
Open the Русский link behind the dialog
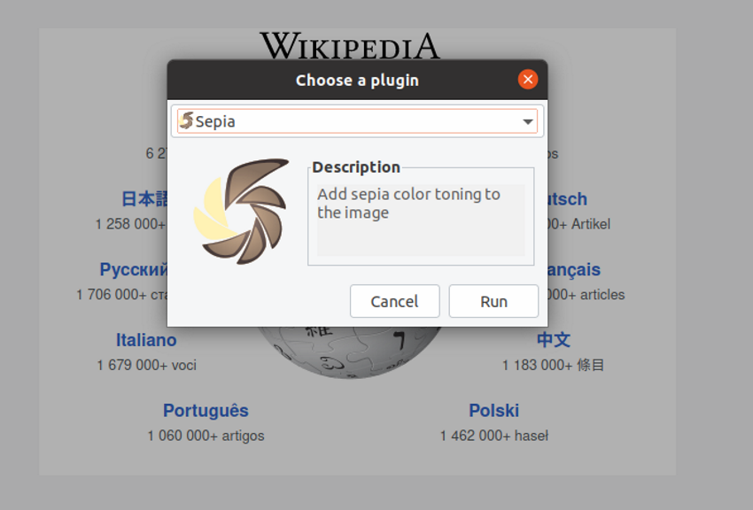coord(134,270)
